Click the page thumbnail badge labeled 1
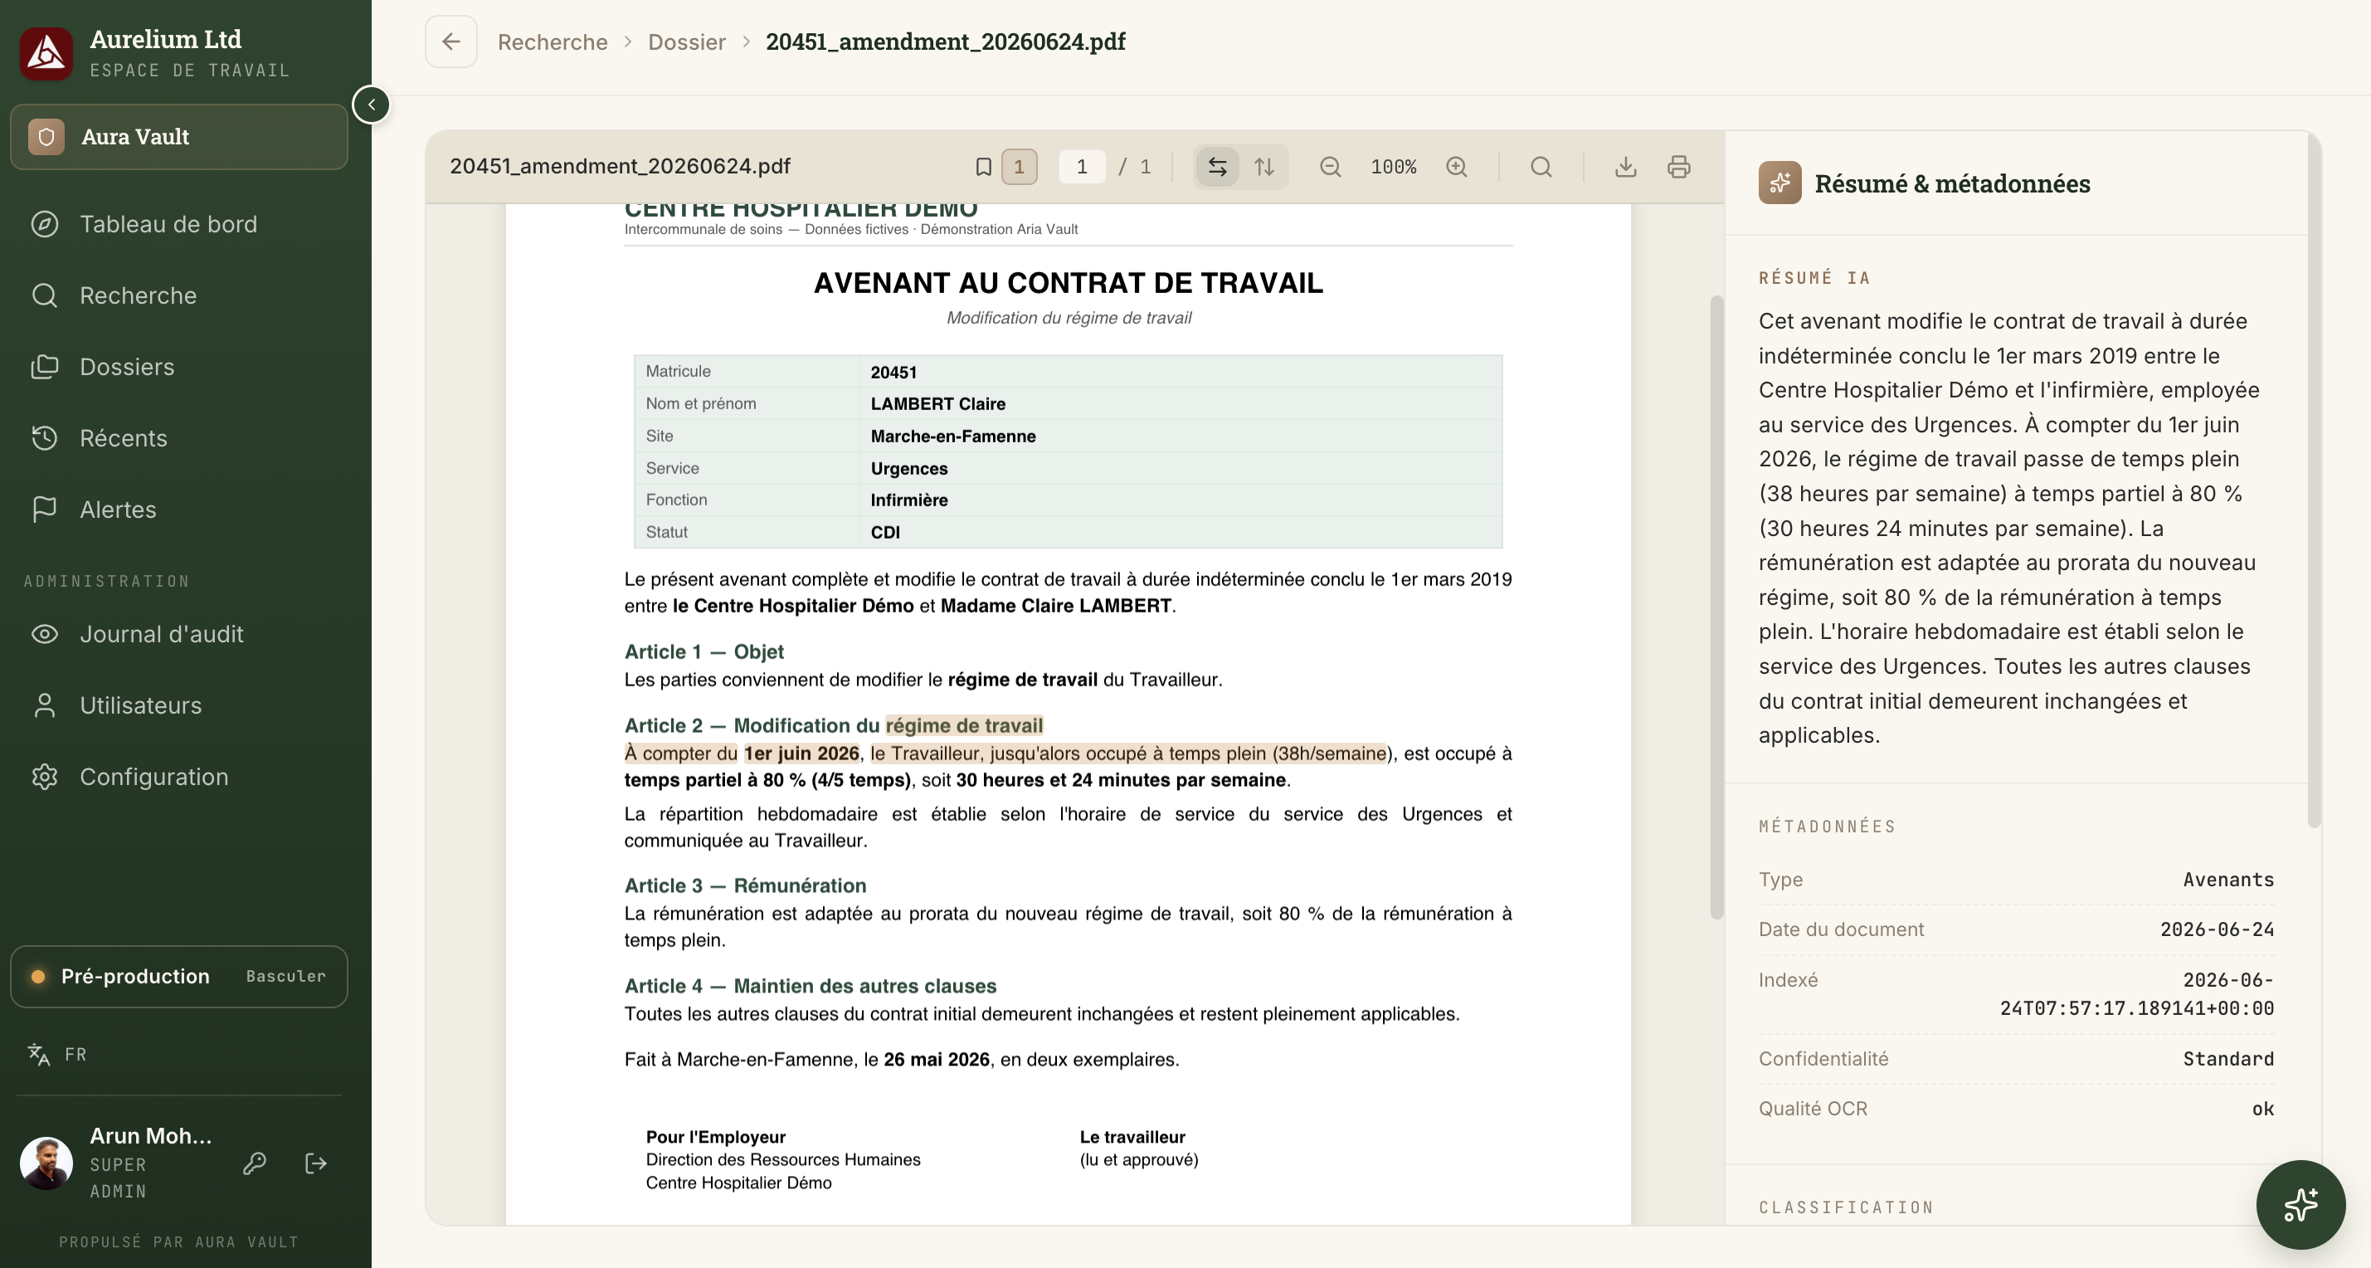The height and width of the screenshot is (1268, 2371). tap(1019, 167)
